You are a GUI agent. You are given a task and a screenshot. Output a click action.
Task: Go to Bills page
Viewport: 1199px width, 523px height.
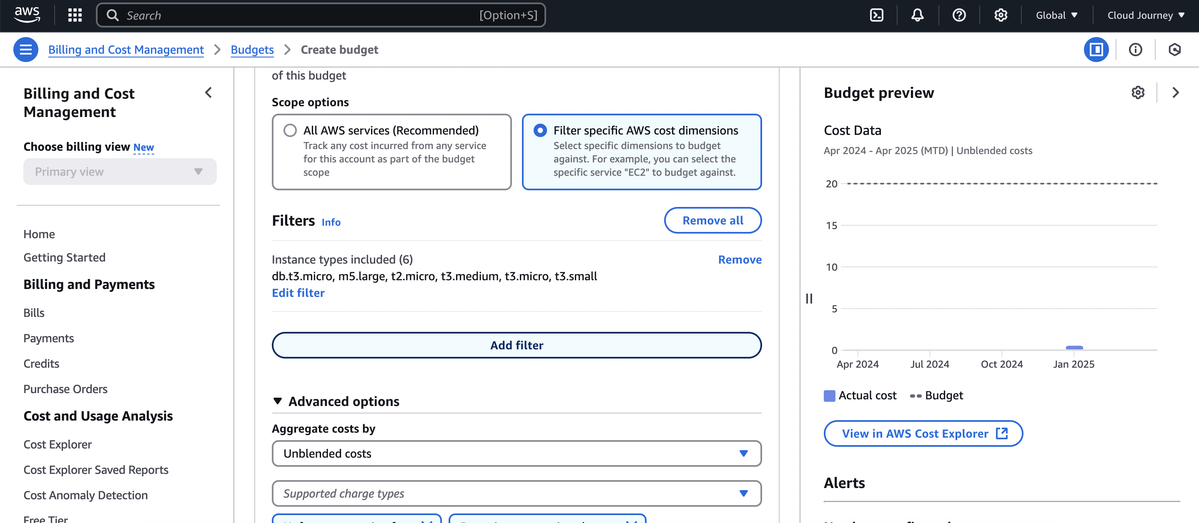(34, 312)
